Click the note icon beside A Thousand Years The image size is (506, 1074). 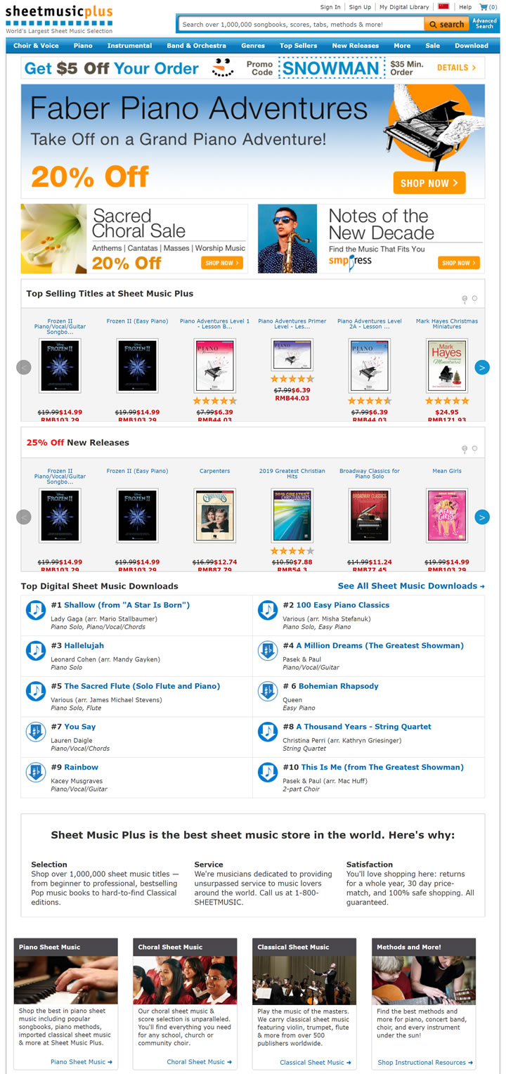coord(268,732)
